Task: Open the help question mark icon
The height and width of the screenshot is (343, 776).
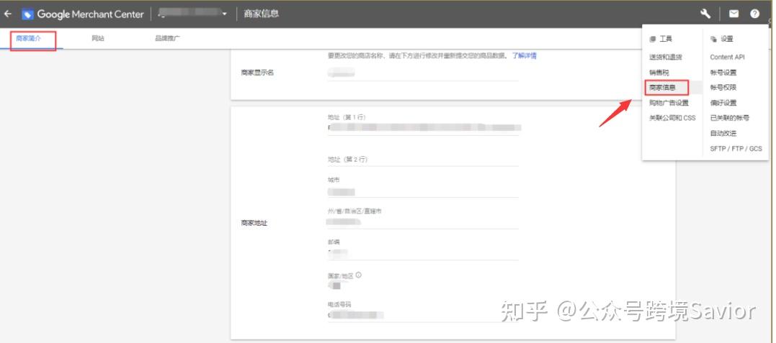Action: click(754, 14)
